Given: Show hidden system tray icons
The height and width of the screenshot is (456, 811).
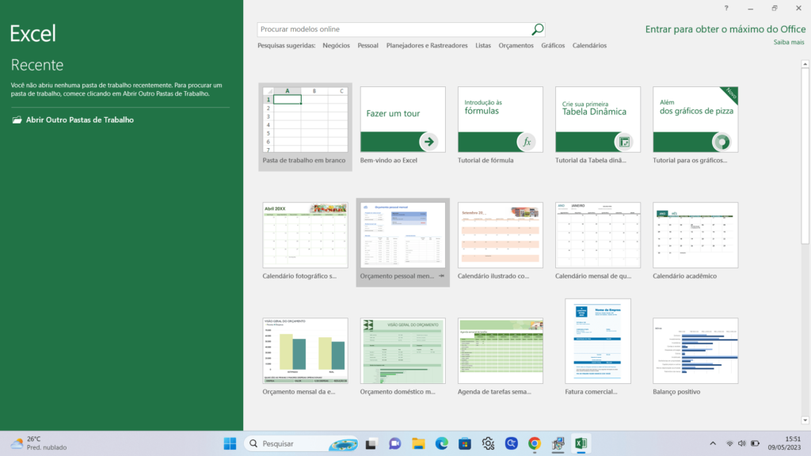Looking at the screenshot, I should [x=713, y=443].
